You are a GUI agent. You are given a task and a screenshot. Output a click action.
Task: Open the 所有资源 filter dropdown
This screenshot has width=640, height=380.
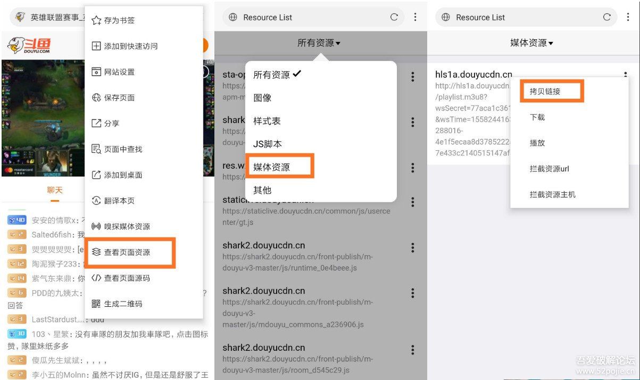click(320, 43)
